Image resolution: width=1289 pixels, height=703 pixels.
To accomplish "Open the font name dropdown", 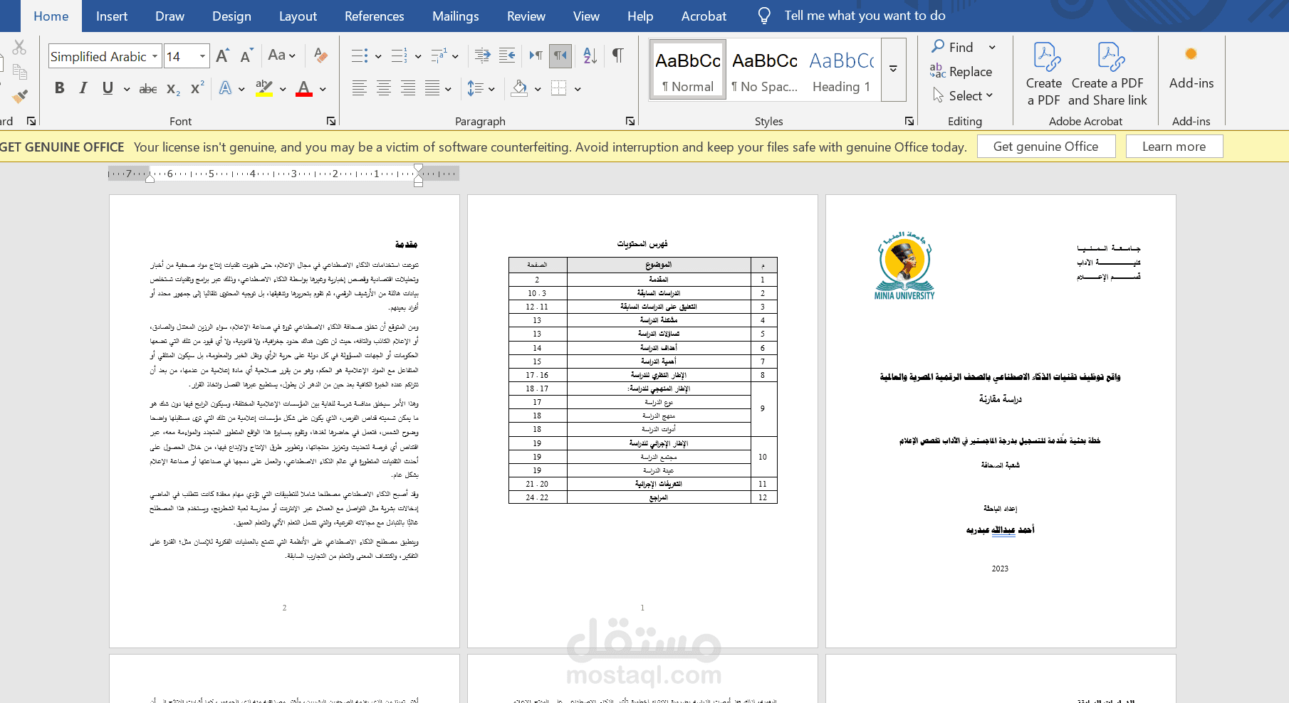I will pyautogui.click(x=155, y=56).
